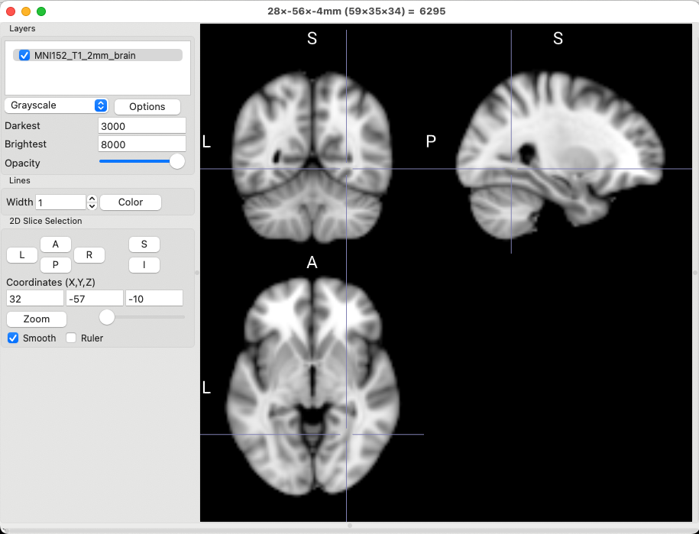Enable the Ruler checkbox

[72, 338]
